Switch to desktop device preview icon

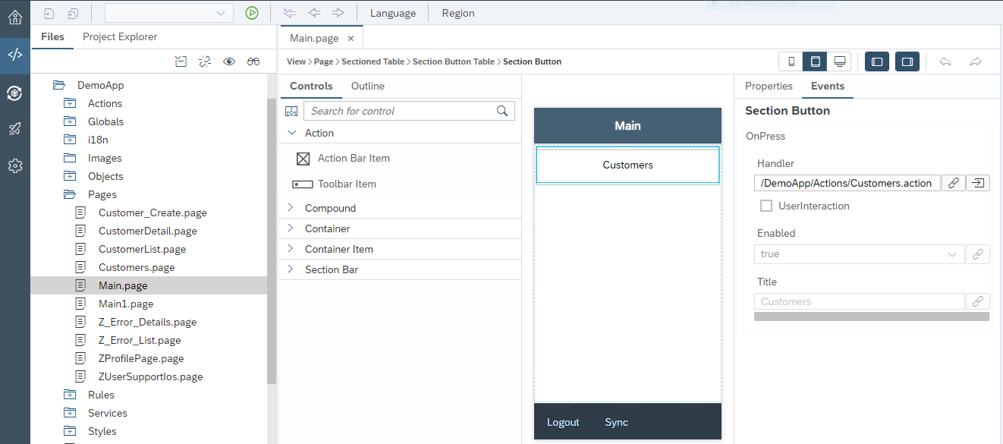pyautogui.click(x=839, y=61)
